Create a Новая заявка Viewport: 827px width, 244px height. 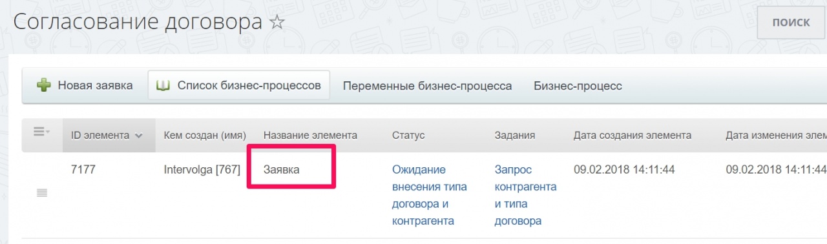[85, 85]
